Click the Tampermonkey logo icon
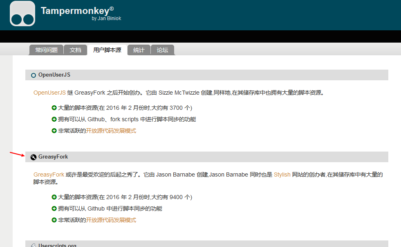This screenshot has width=401, height=247. click(22, 14)
